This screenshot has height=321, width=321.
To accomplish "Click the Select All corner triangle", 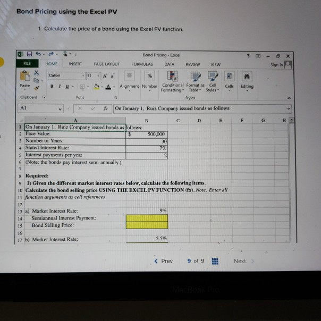I will (x=21, y=120).
